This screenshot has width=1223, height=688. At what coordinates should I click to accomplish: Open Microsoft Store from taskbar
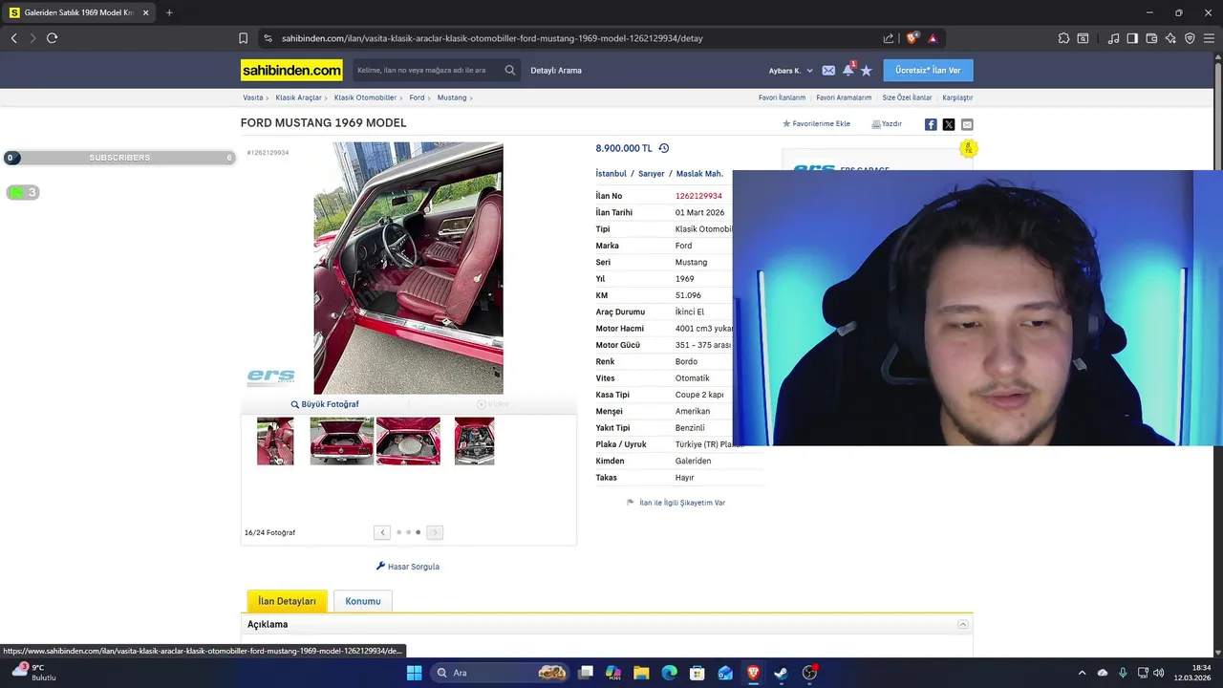(x=697, y=673)
